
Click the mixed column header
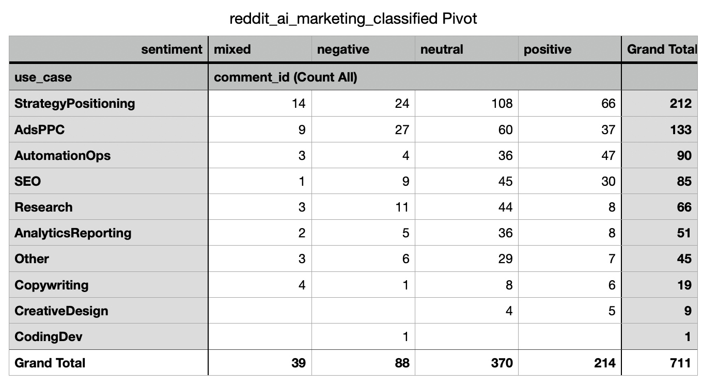pyautogui.click(x=232, y=50)
